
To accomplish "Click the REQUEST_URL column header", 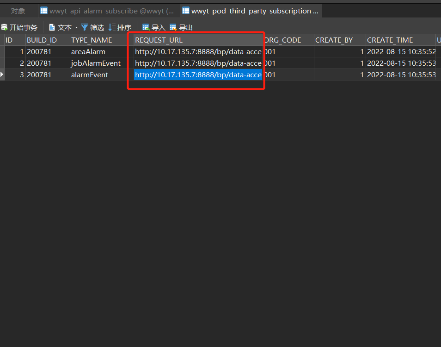I will tap(198, 40).
